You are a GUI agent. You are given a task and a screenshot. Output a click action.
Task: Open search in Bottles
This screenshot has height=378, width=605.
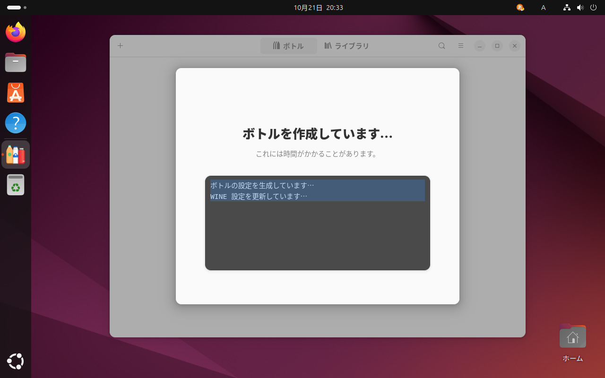pos(441,45)
